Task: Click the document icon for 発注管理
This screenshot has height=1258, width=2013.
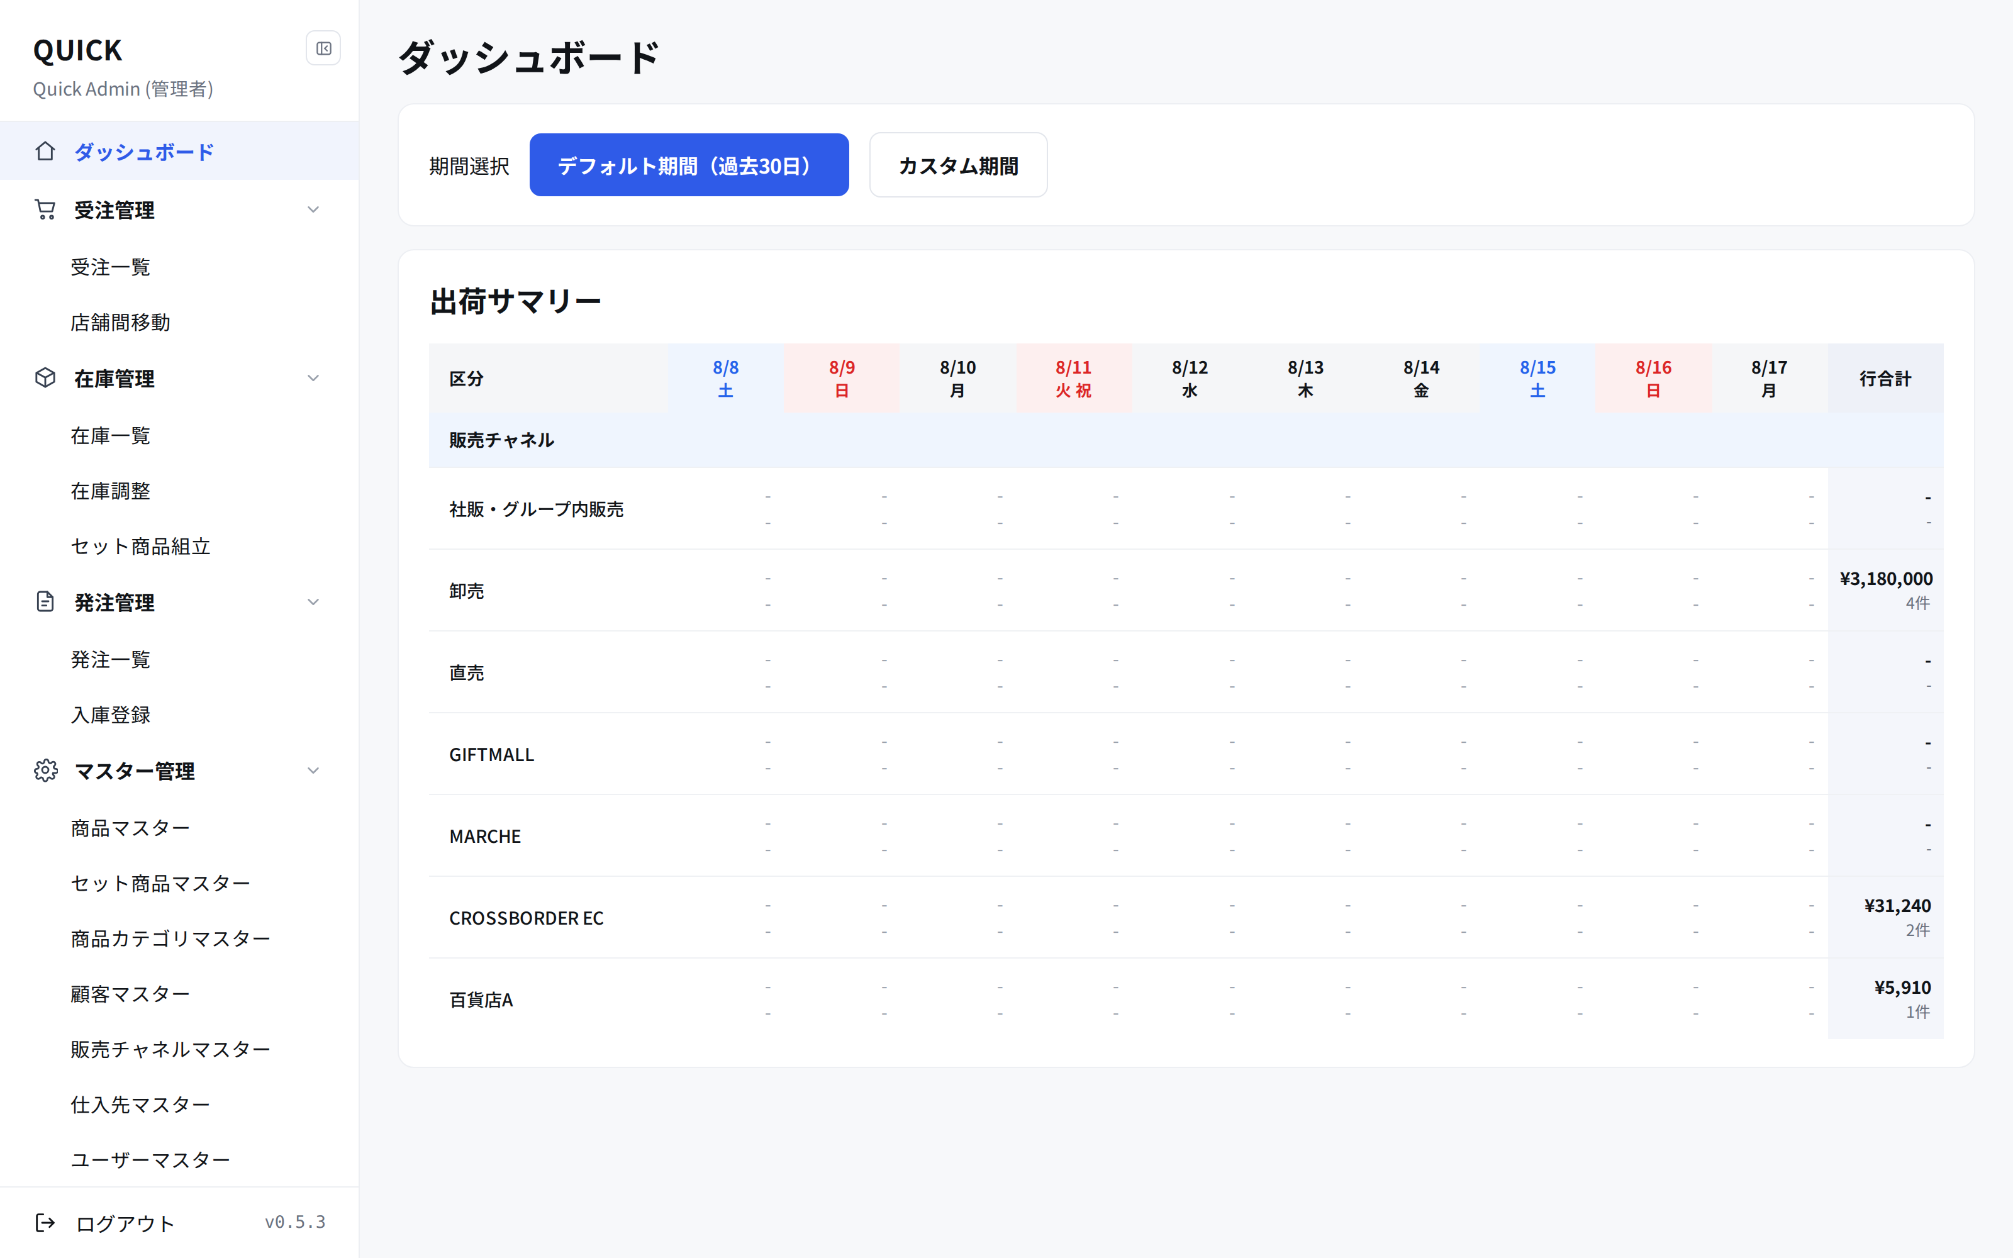Action: pos(45,601)
